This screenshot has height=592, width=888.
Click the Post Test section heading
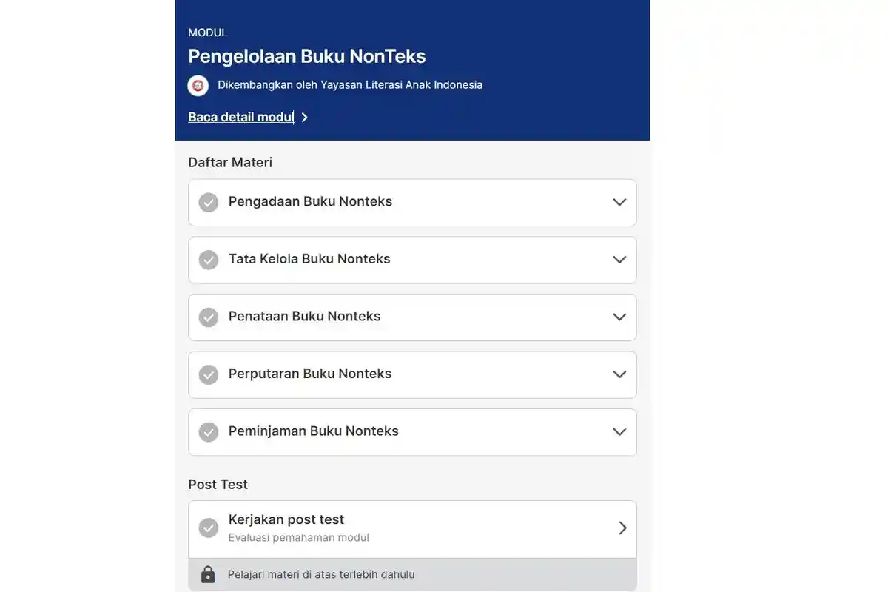point(218,484)
